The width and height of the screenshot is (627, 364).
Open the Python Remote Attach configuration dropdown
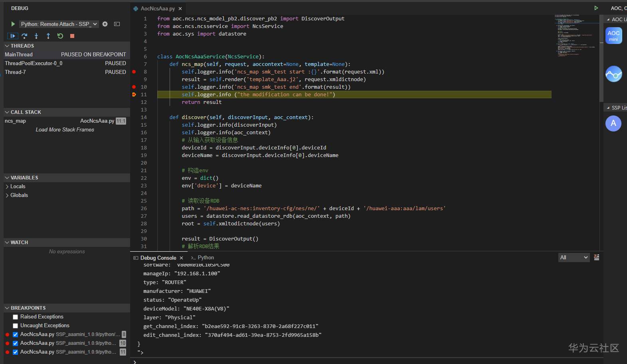click(x=59, y=24)
